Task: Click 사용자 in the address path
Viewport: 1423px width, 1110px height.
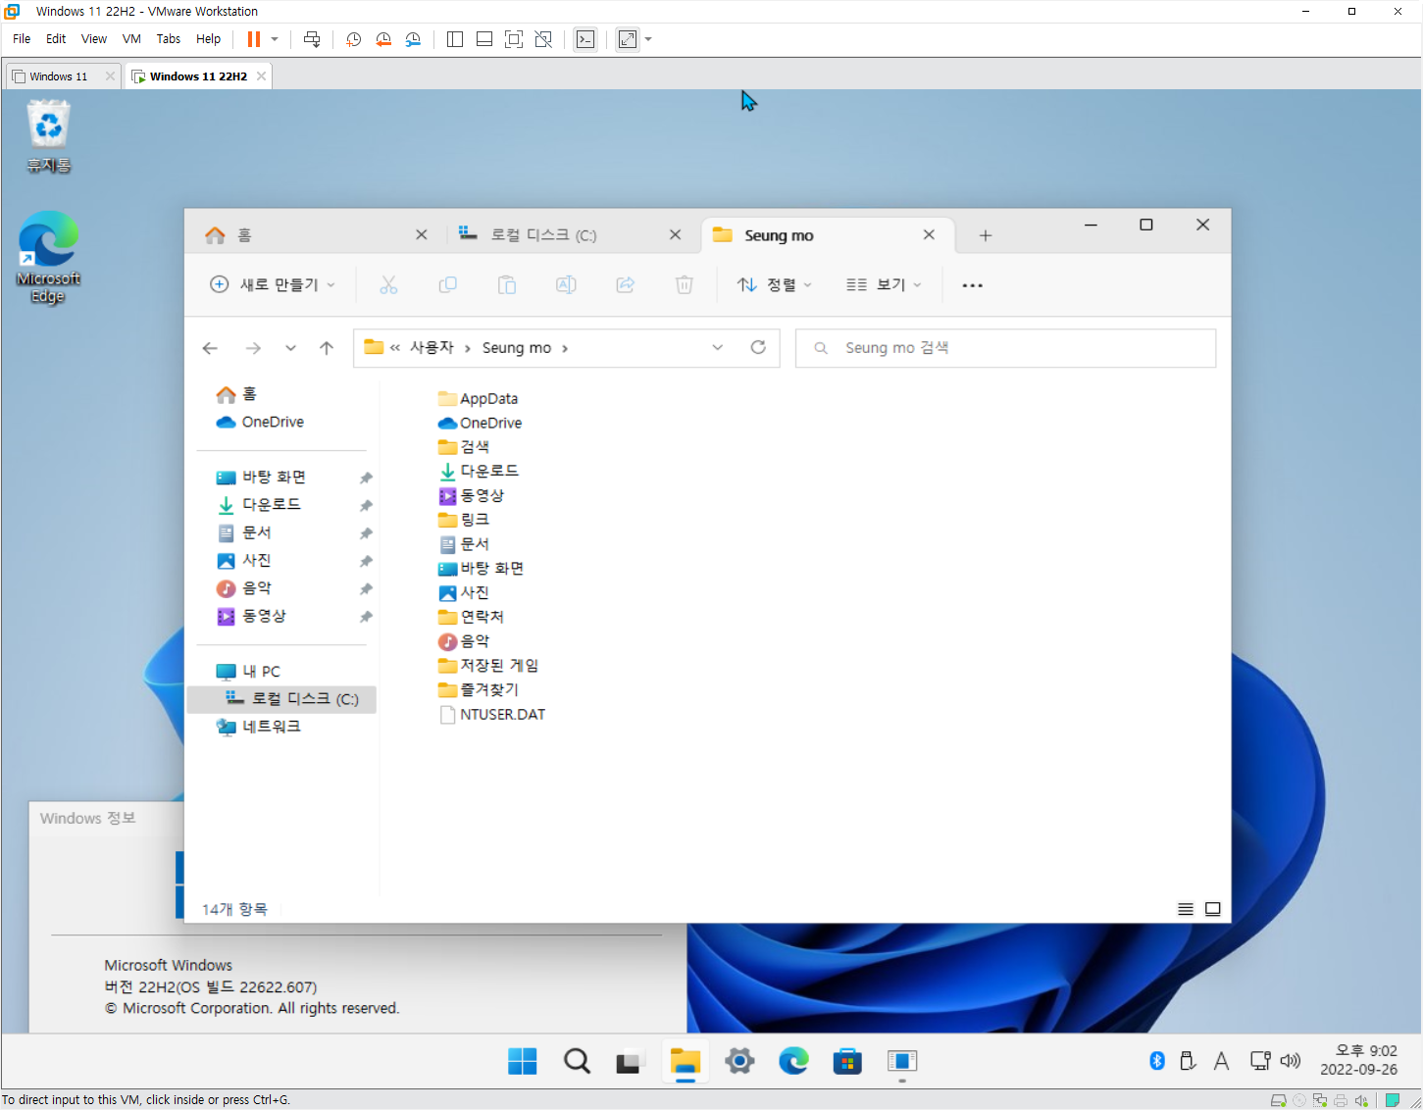Action: point(432,348)
